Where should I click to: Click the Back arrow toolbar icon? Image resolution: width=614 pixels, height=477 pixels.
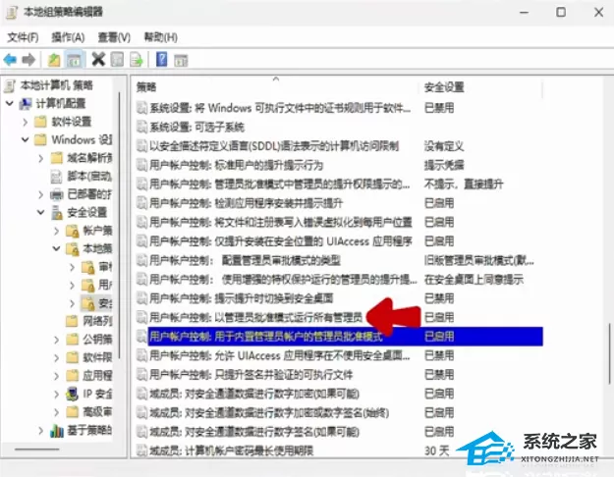pyautogui.click(x=10, y=60)
